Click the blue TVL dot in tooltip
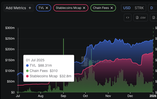Image resolution: width=157 pixels, height=99 pixels. click(x=27, y=65)
